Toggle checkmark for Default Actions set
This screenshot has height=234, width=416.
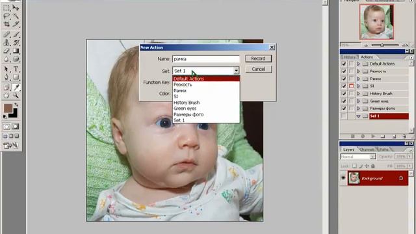point(344,64)
